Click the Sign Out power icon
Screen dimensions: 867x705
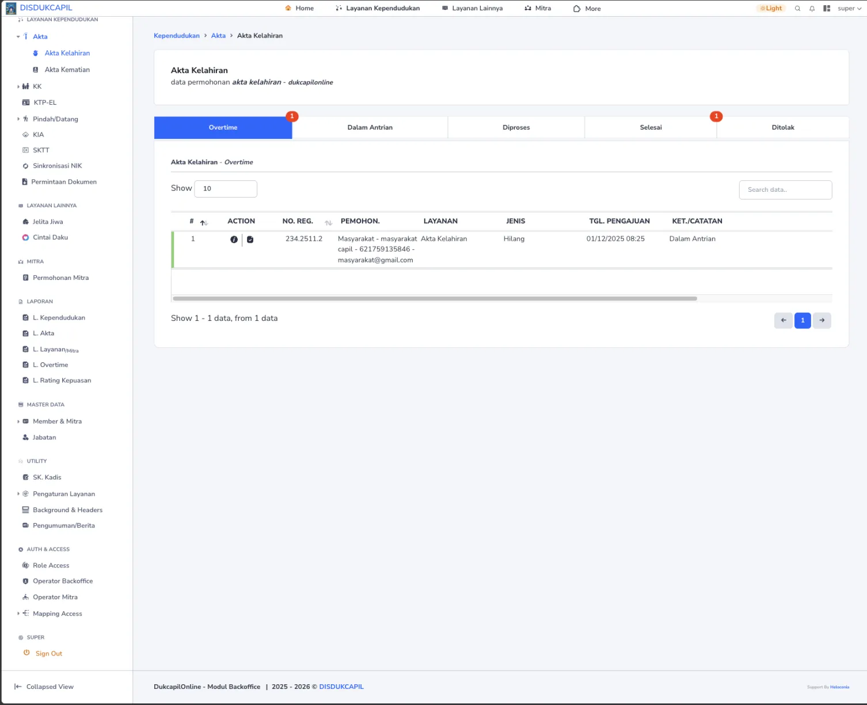tap(26, 653)
